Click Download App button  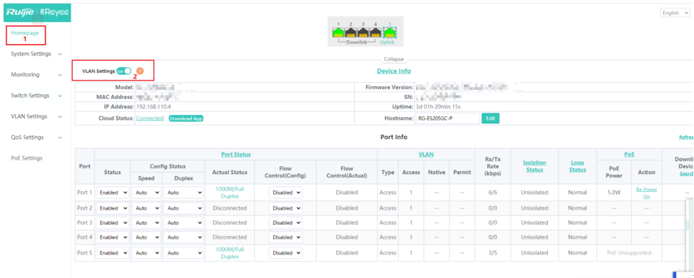click(x=186, y=118)
